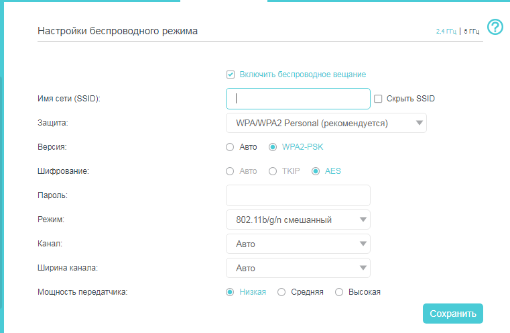Select Авто for Версия
Viewport: 510px width, 333px height.
230,147
